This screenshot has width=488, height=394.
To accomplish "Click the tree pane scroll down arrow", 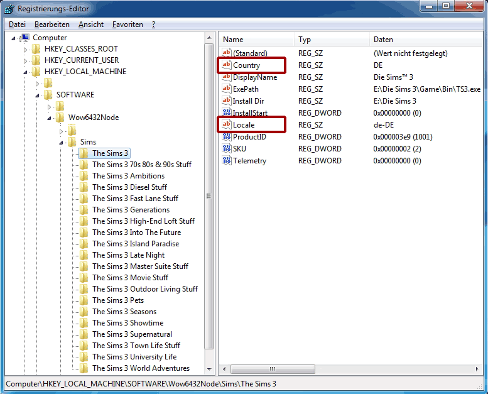I will pos(209,369).
